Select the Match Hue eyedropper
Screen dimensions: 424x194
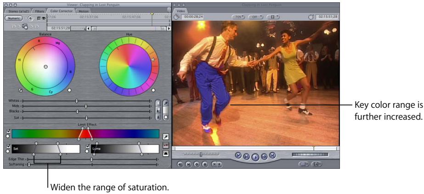tap(166, 103)
